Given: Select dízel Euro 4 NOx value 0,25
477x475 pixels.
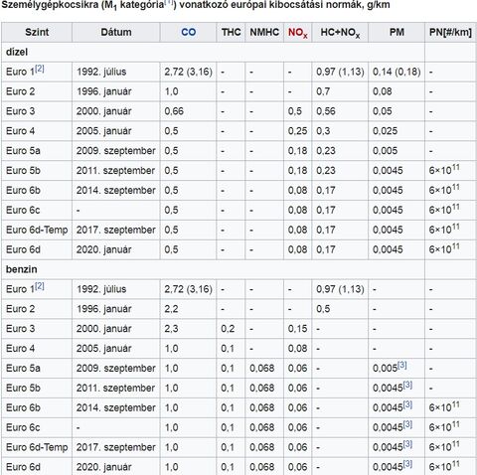Looking at the screenshot, I should coord(297,131).
